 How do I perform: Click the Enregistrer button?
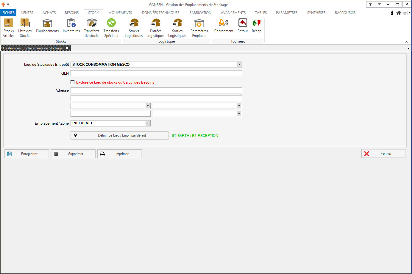(x=27, y=154)
